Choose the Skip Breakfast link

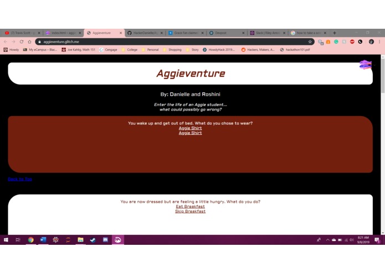pyautogui.click(x=191, y=211)
